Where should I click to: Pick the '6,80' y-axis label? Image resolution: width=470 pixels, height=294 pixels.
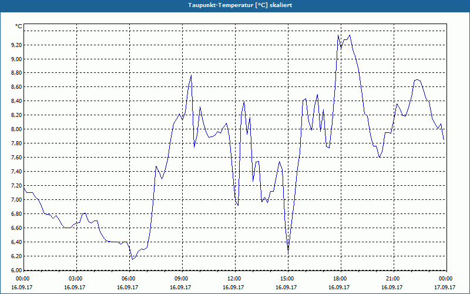coord(16,214)
